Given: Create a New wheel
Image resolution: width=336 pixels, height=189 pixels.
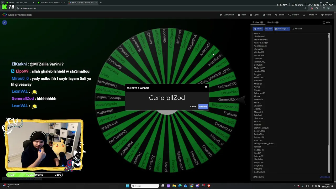Looking at the screenshot, I should point(242,15).
